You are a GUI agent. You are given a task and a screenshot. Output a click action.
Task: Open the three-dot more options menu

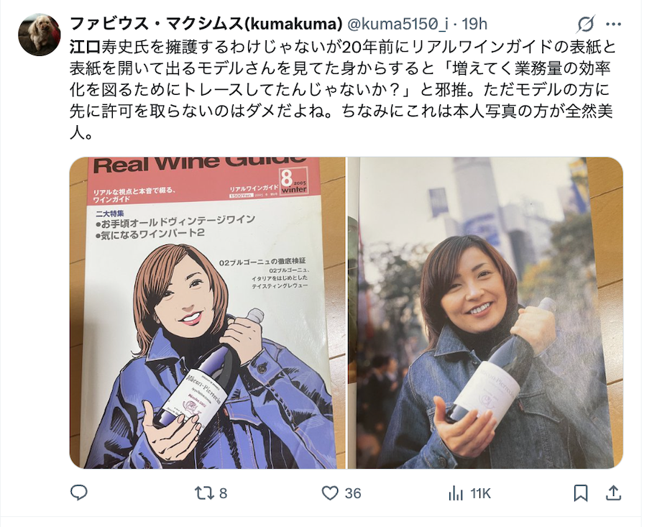(614, 24)
